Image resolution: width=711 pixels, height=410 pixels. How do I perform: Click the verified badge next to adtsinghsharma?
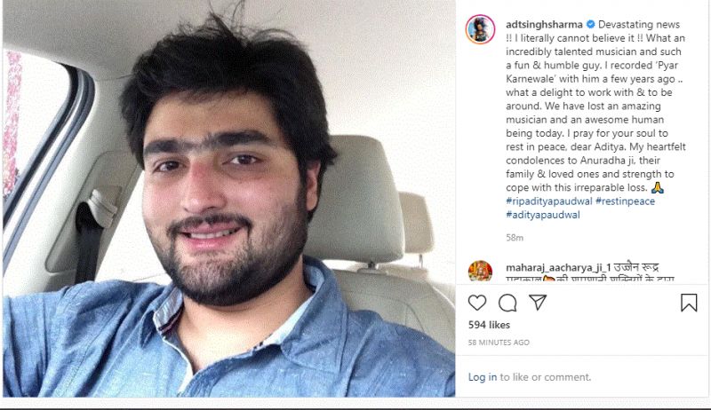coord(590,25)
